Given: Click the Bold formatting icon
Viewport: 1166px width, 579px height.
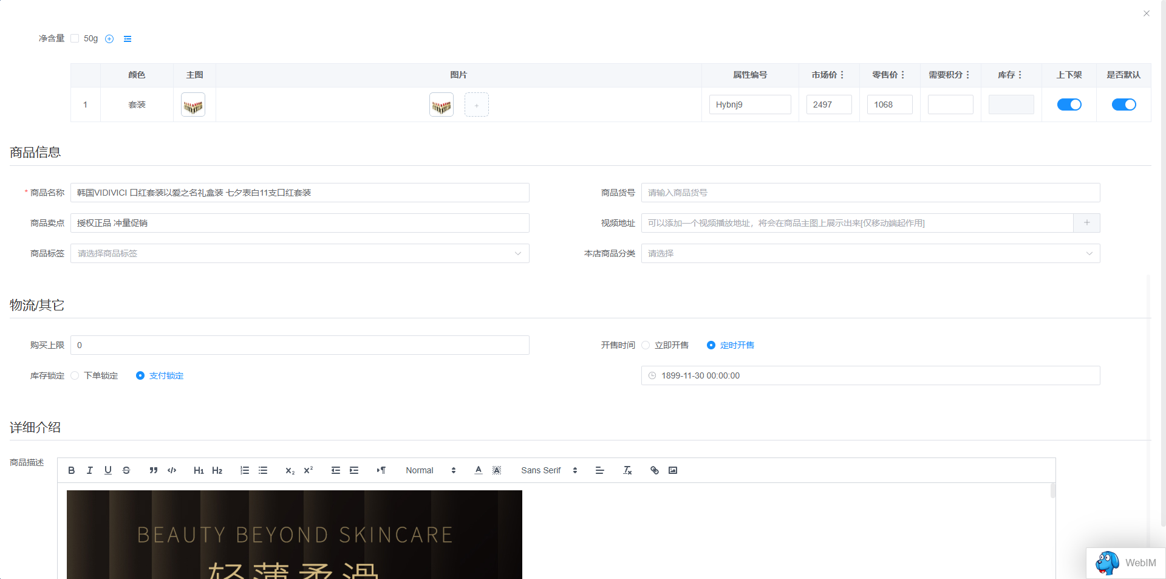Looking at the screenshot, I should [x=72, y=470].
